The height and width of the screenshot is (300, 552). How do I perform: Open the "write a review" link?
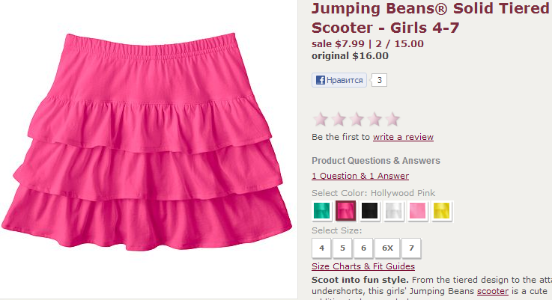[403, 137]
